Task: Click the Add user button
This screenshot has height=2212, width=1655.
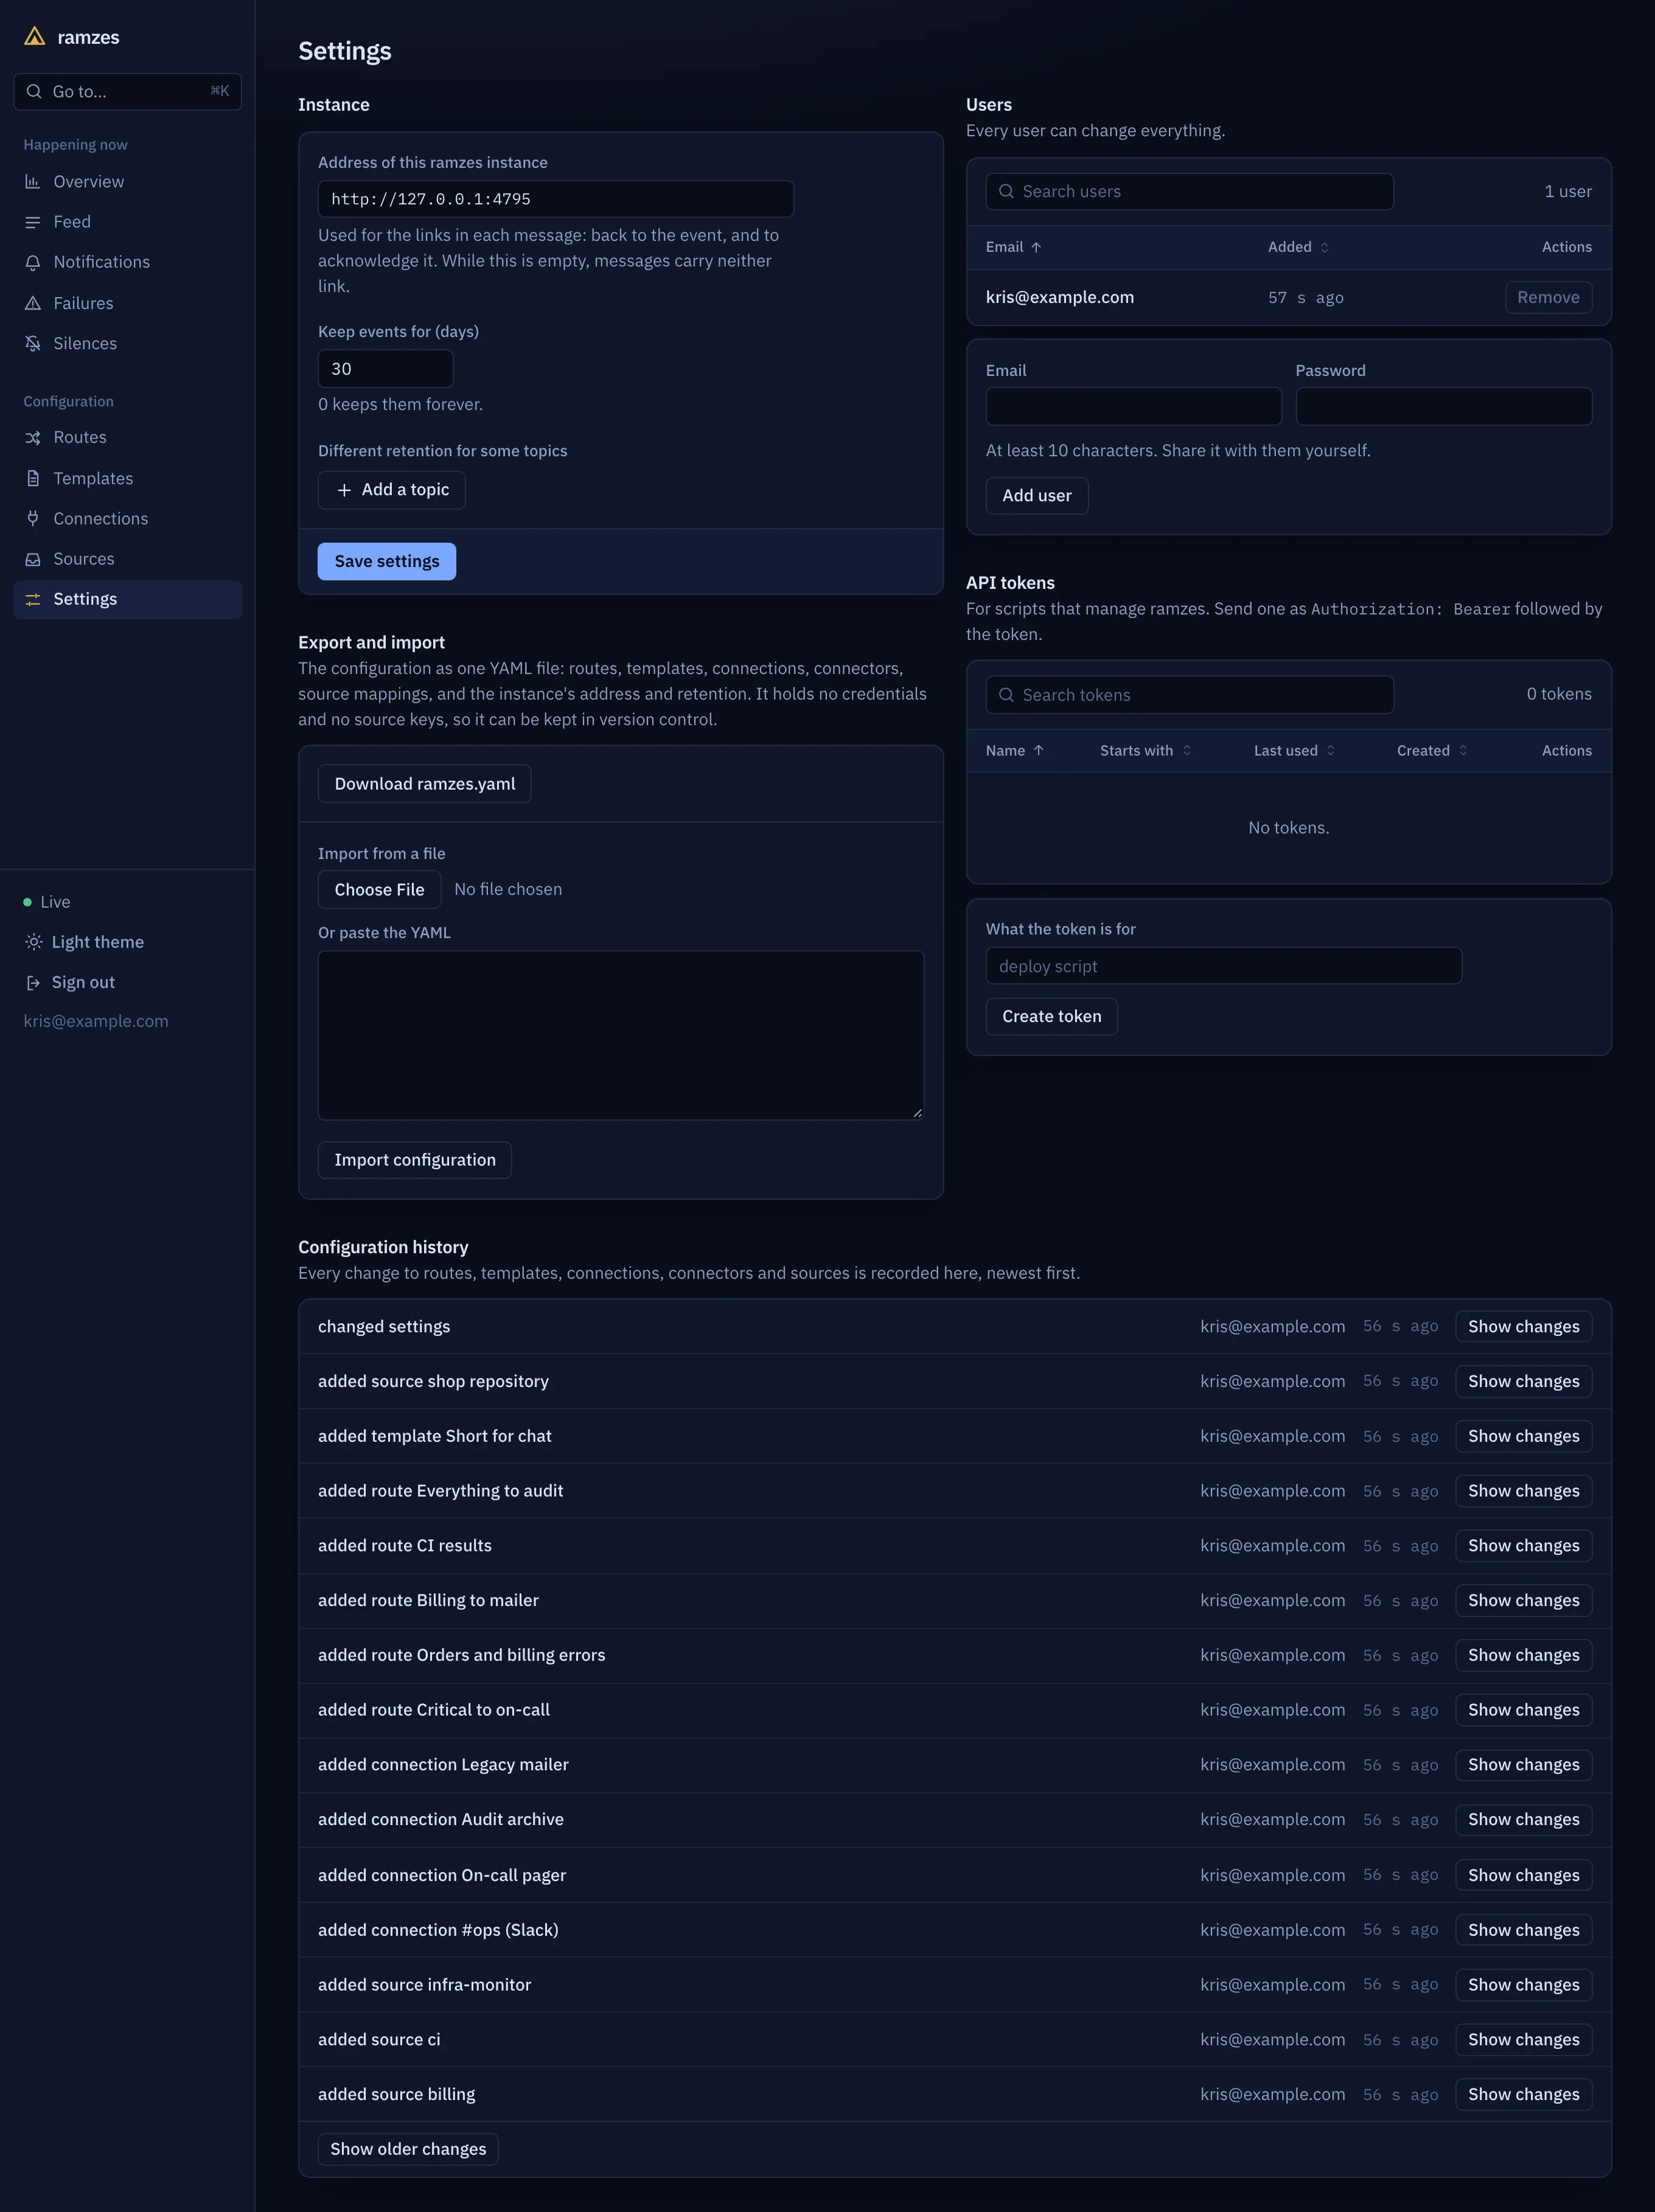Action: (1037, 496)
